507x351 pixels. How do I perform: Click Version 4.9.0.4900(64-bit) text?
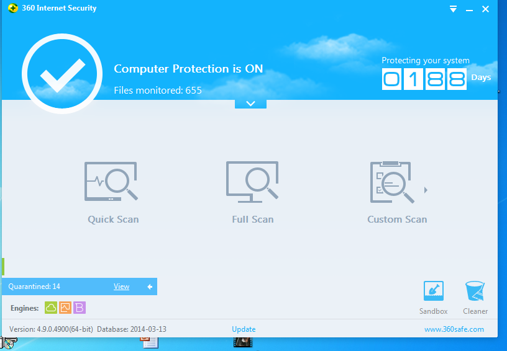[x=51, y=329]
